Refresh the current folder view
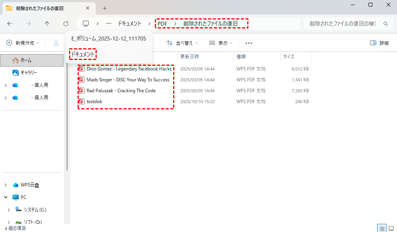The height and width of the screenshot is (232, 397). pos(66,24)
